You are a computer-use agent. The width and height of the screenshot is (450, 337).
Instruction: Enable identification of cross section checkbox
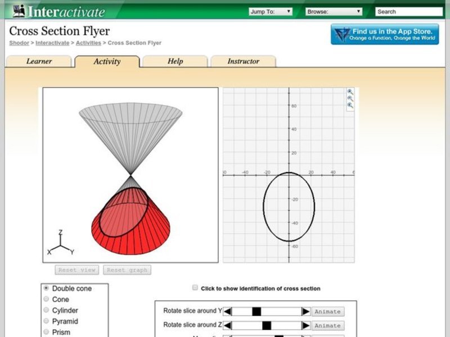click(195, 288)
